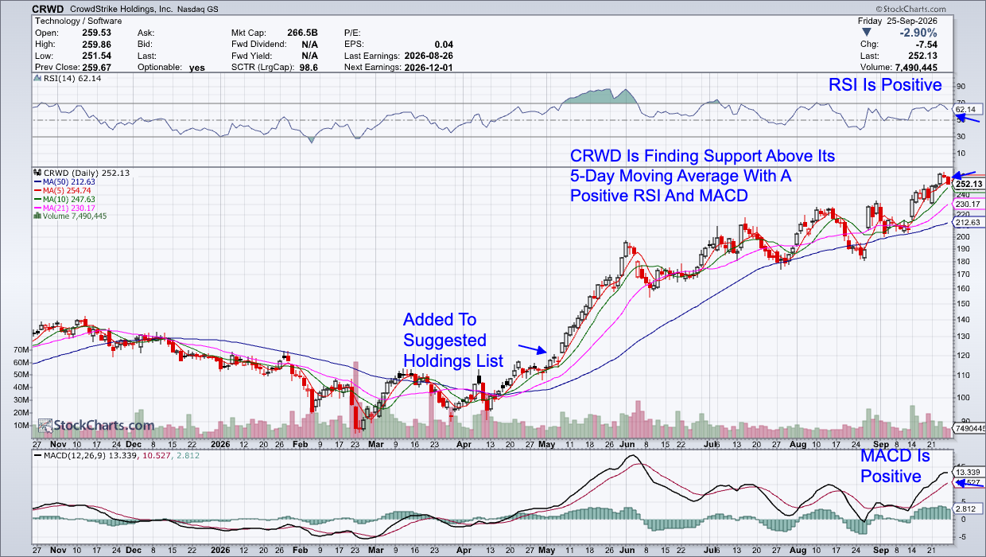Image resolution: width=986 pixels, height=557 pixels.
Task: Click the Next Earnings date 2026-12-01
Action: [427, 68]
